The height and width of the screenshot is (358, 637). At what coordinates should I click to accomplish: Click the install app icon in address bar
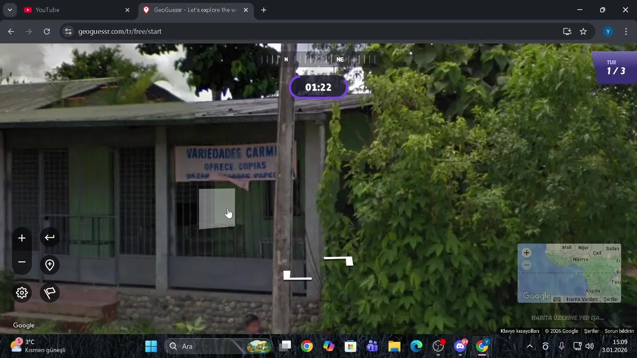[567, 31]
